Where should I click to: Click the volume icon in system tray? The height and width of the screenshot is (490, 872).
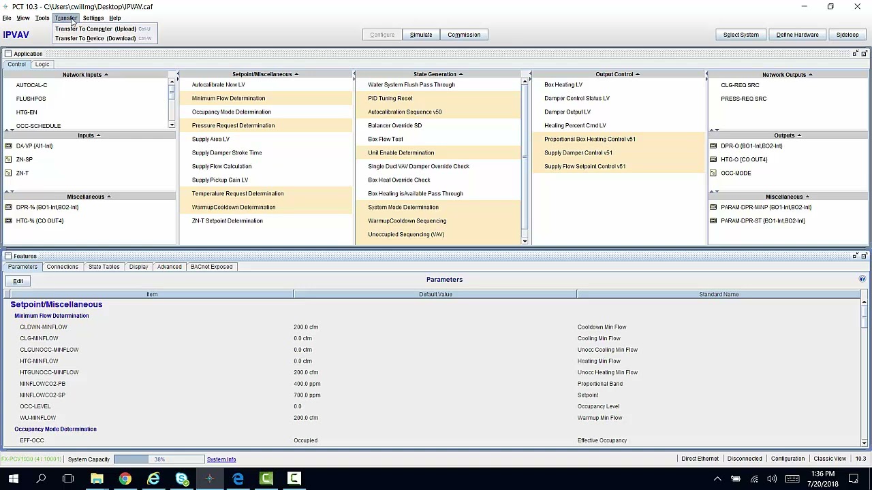[x=772, y=479]
